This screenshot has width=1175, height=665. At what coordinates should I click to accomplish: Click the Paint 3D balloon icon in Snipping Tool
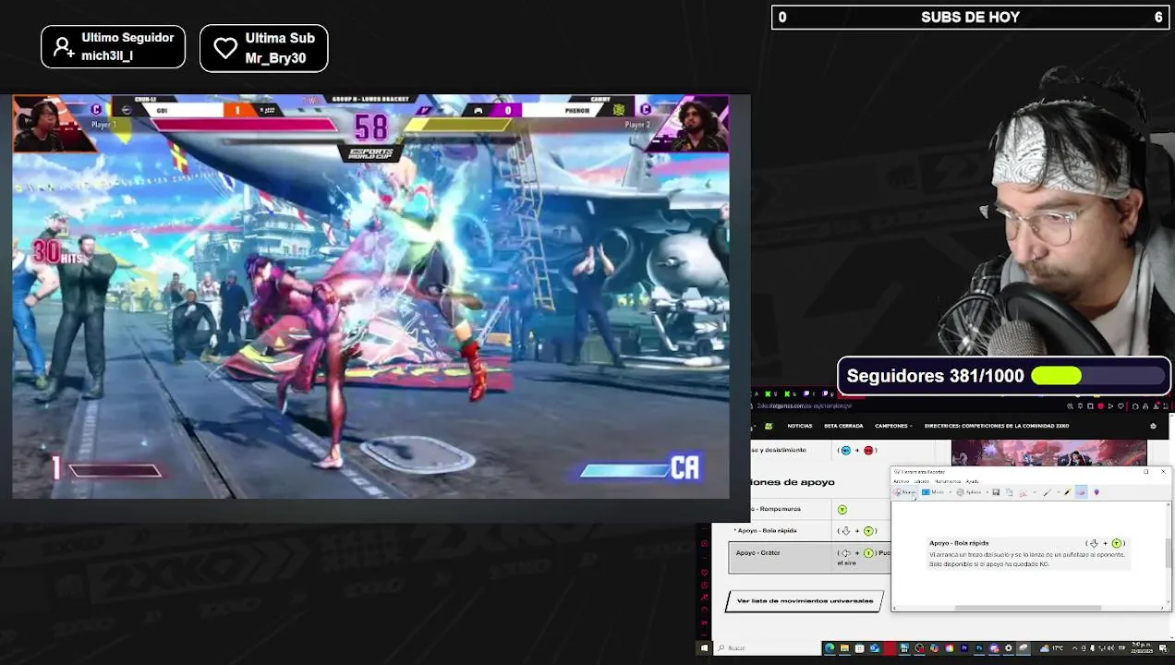click(x=1096, y=492)
